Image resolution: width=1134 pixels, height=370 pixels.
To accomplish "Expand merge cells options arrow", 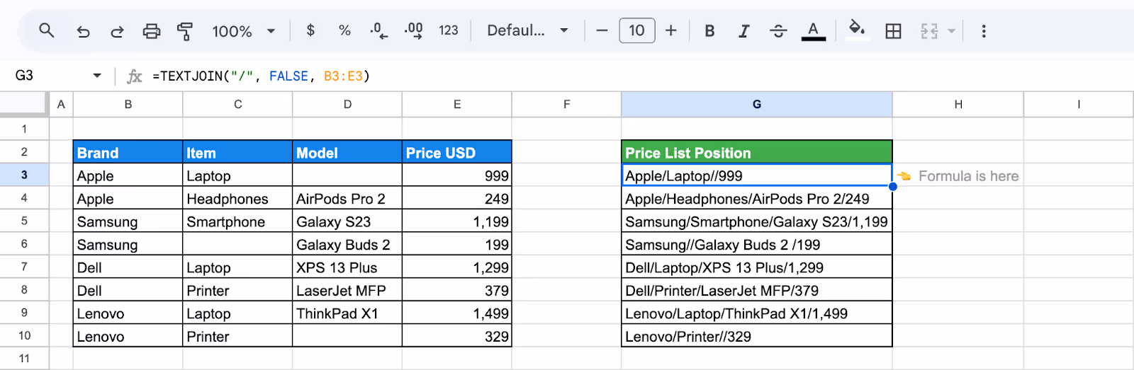I will point(952,31).
